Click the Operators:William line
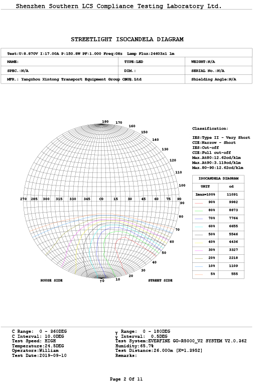The height and width of the screenshot is (385, 253). tap(35, 351)
